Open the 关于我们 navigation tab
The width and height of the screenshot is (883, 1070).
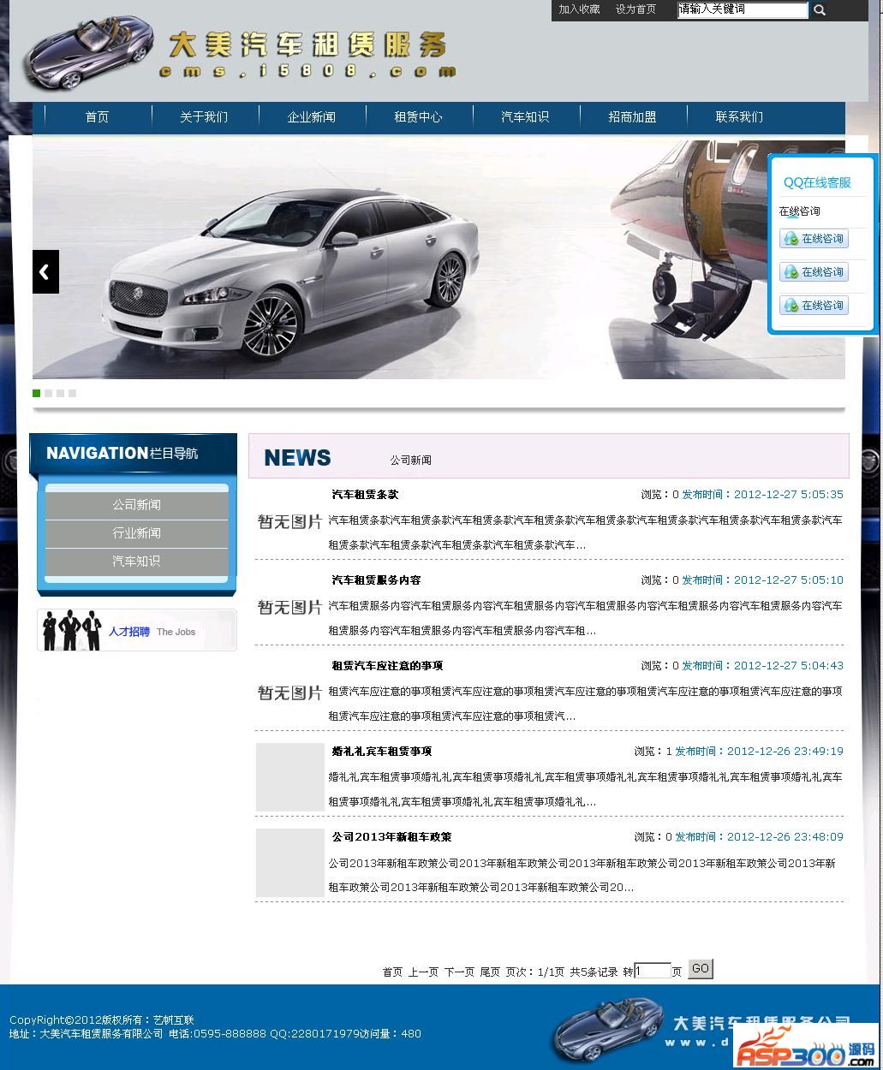point(204,117)
